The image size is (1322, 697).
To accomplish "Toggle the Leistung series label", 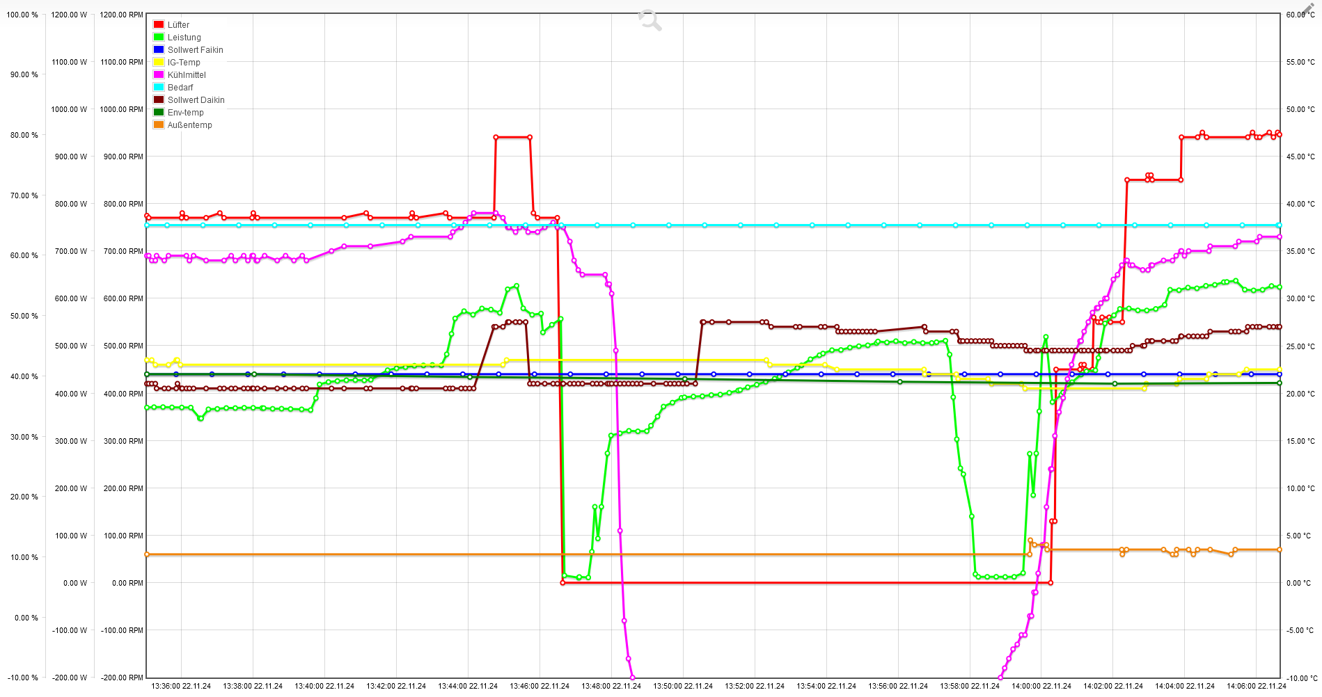I will 184,37.
